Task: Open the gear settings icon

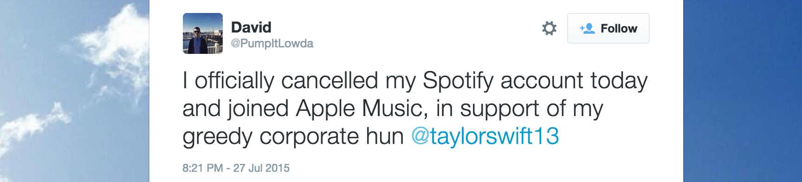Action: click(x=549, y=28)
